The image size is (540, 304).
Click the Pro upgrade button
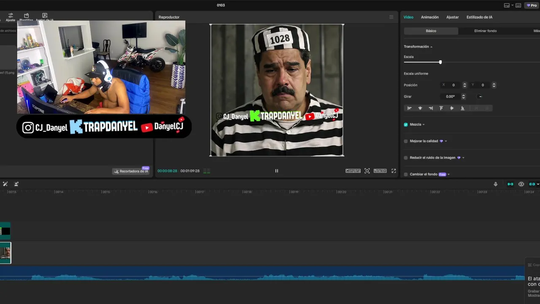click(x=532, y=5)
